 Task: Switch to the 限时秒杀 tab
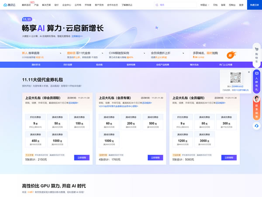coord(36,65)
